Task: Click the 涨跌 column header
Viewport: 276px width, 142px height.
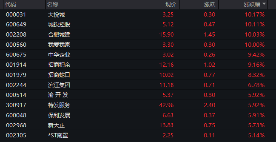Action: (x=210, y=4)
